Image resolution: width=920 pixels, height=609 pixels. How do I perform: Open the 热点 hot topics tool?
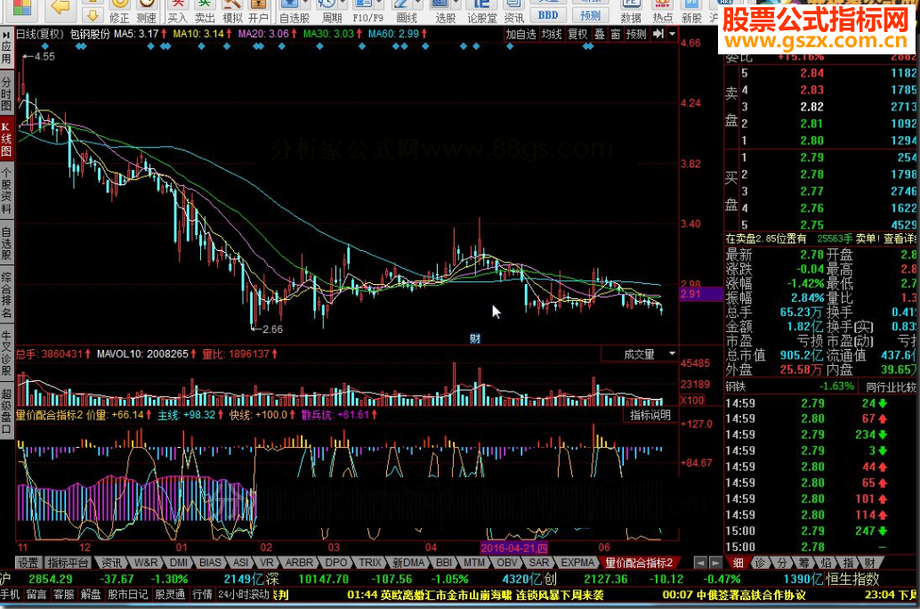pos(663,12)
